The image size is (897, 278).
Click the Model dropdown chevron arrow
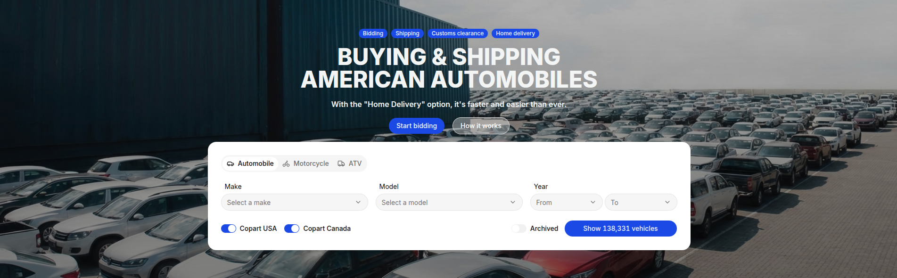[x=513, y=202]
